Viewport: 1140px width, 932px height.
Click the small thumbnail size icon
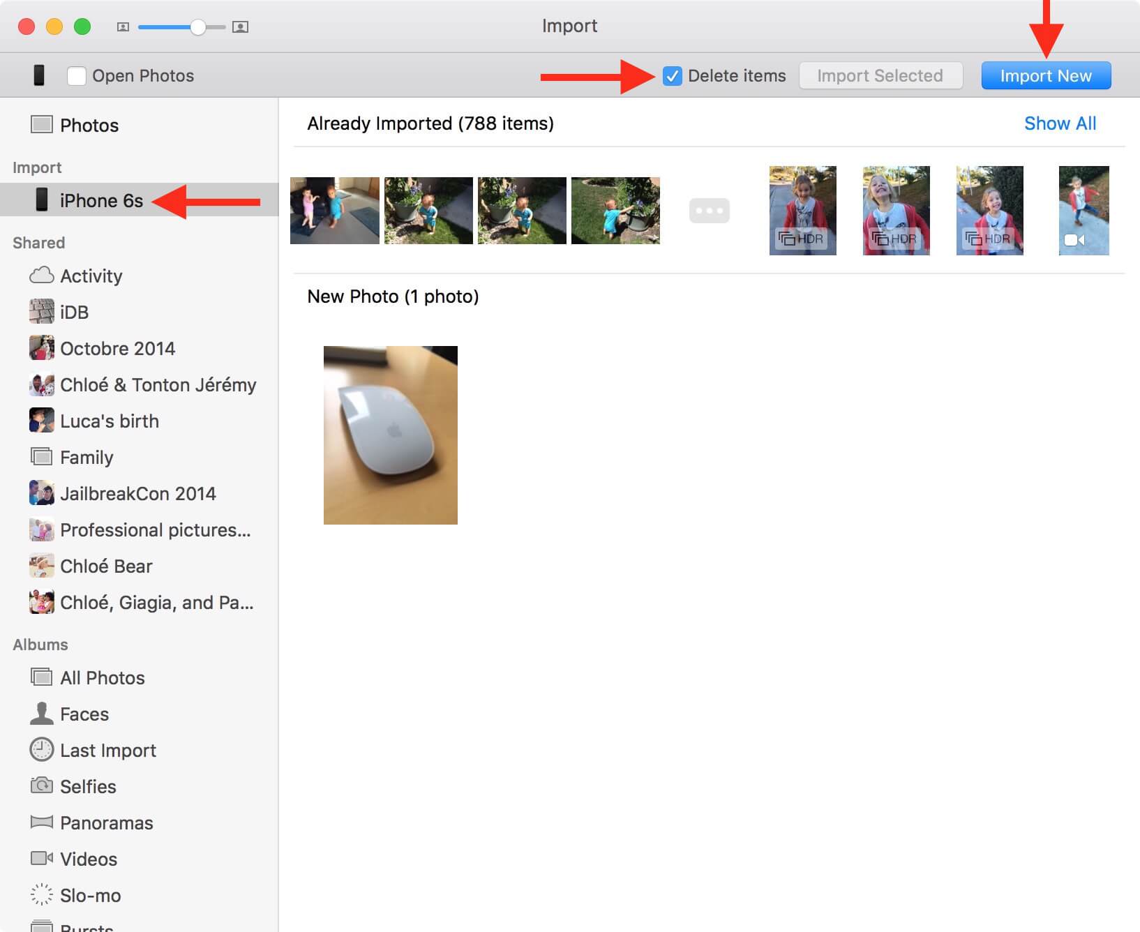point(123,27)
